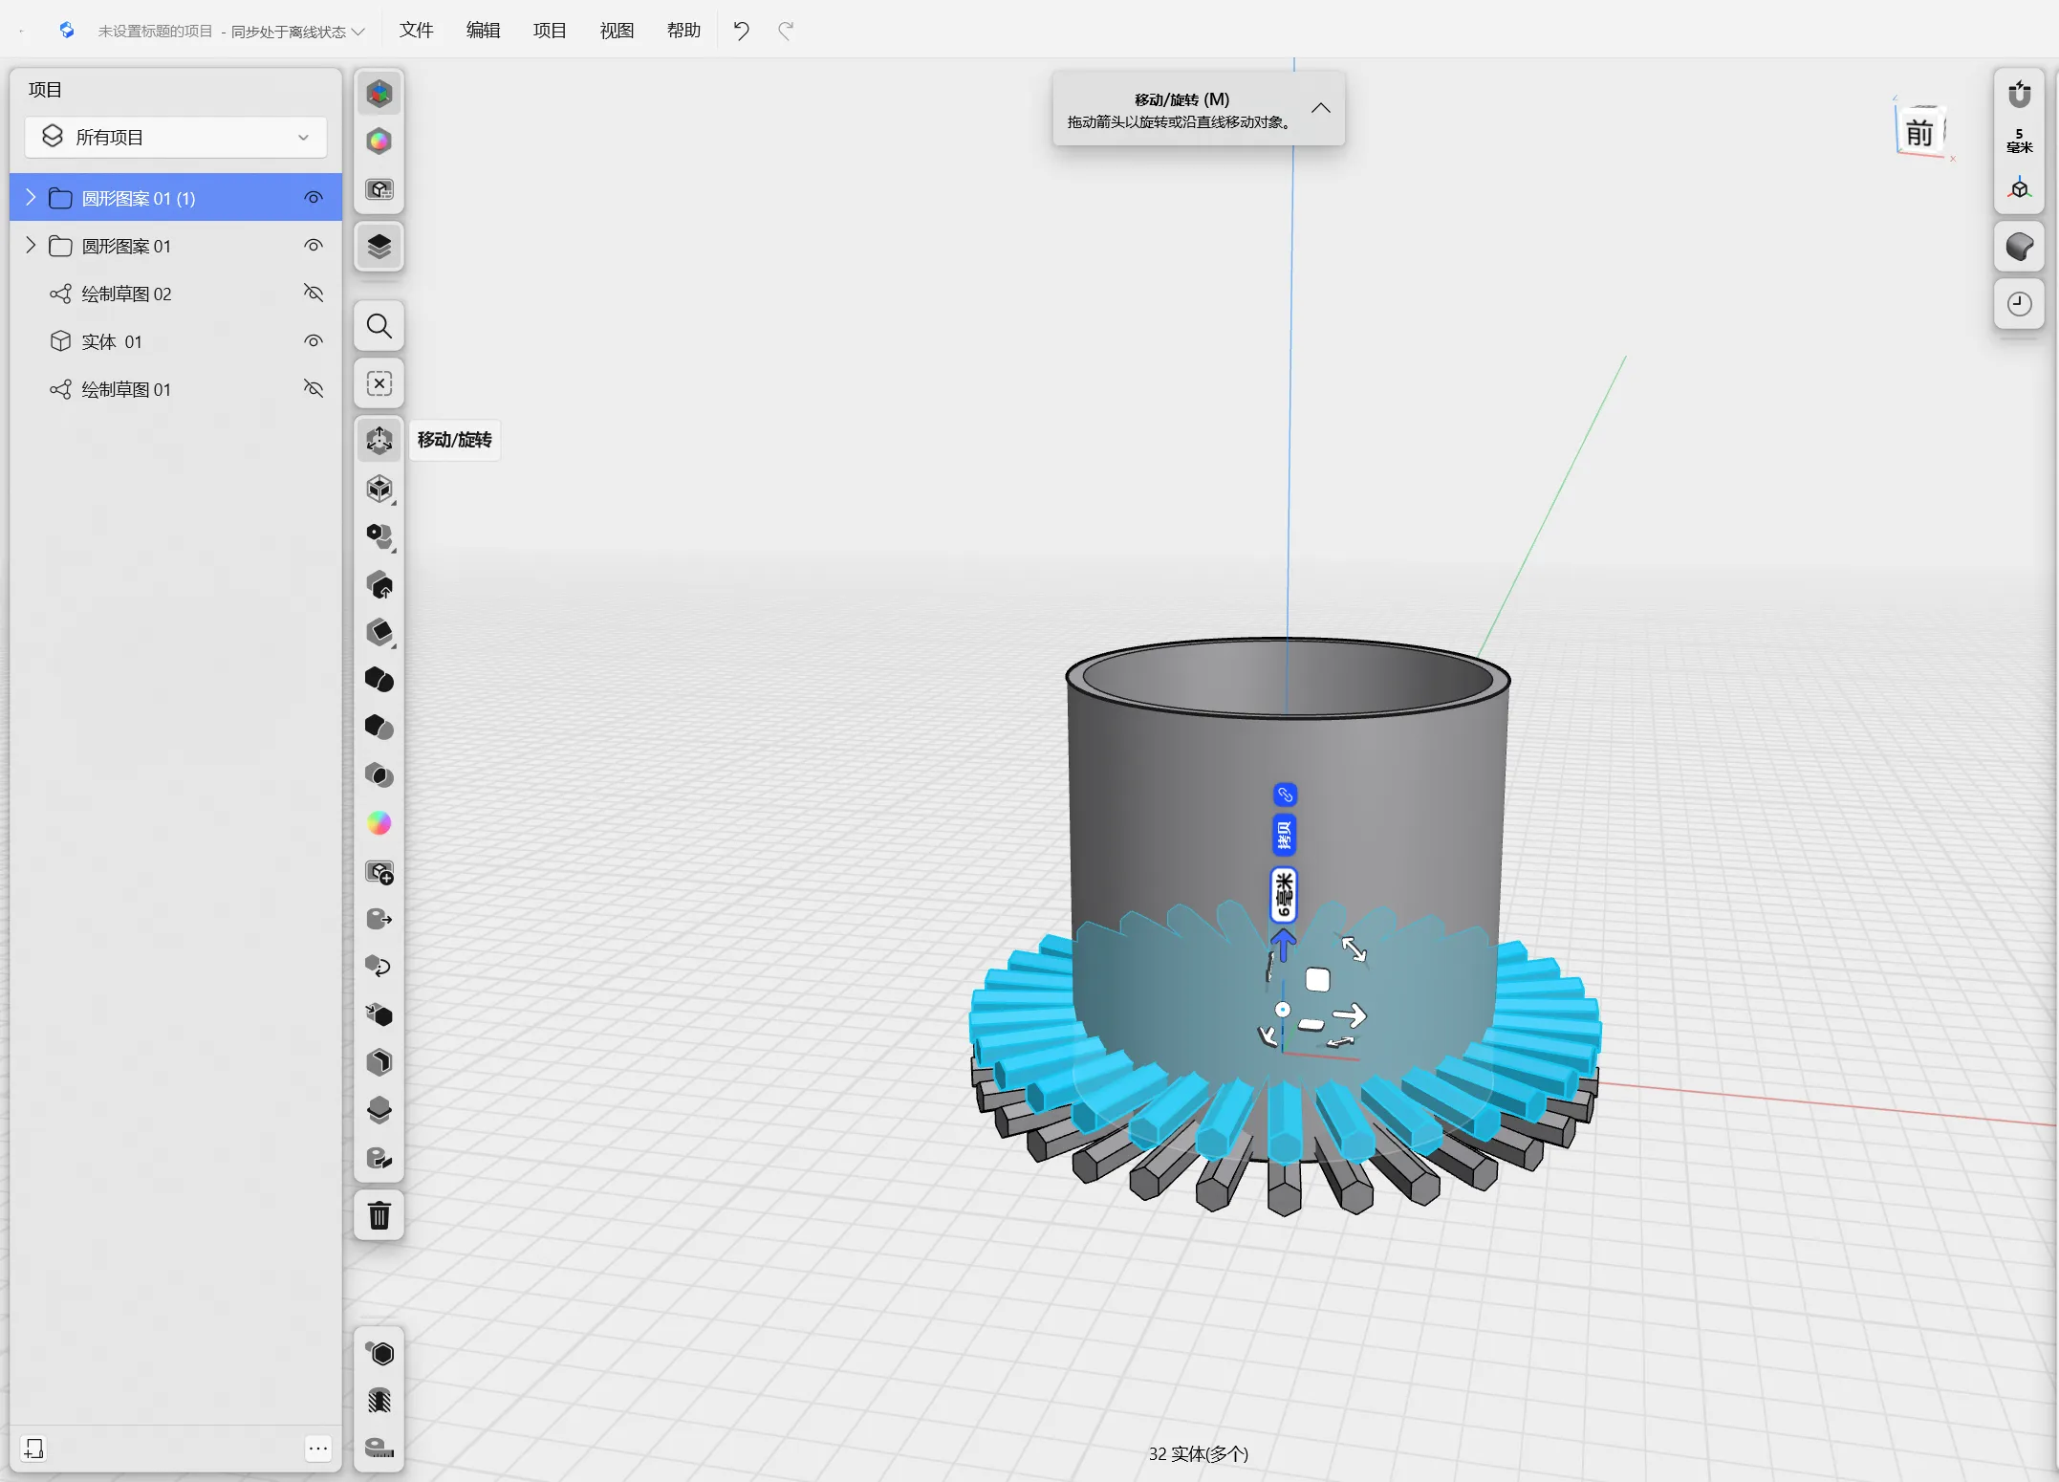Open the 视图 menu
Viewport: 2059px width, 1482px height.
(617, 31)
